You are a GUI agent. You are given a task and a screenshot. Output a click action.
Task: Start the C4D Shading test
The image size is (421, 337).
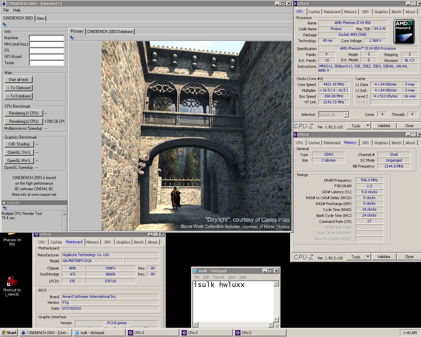click(x=19, y=144)
